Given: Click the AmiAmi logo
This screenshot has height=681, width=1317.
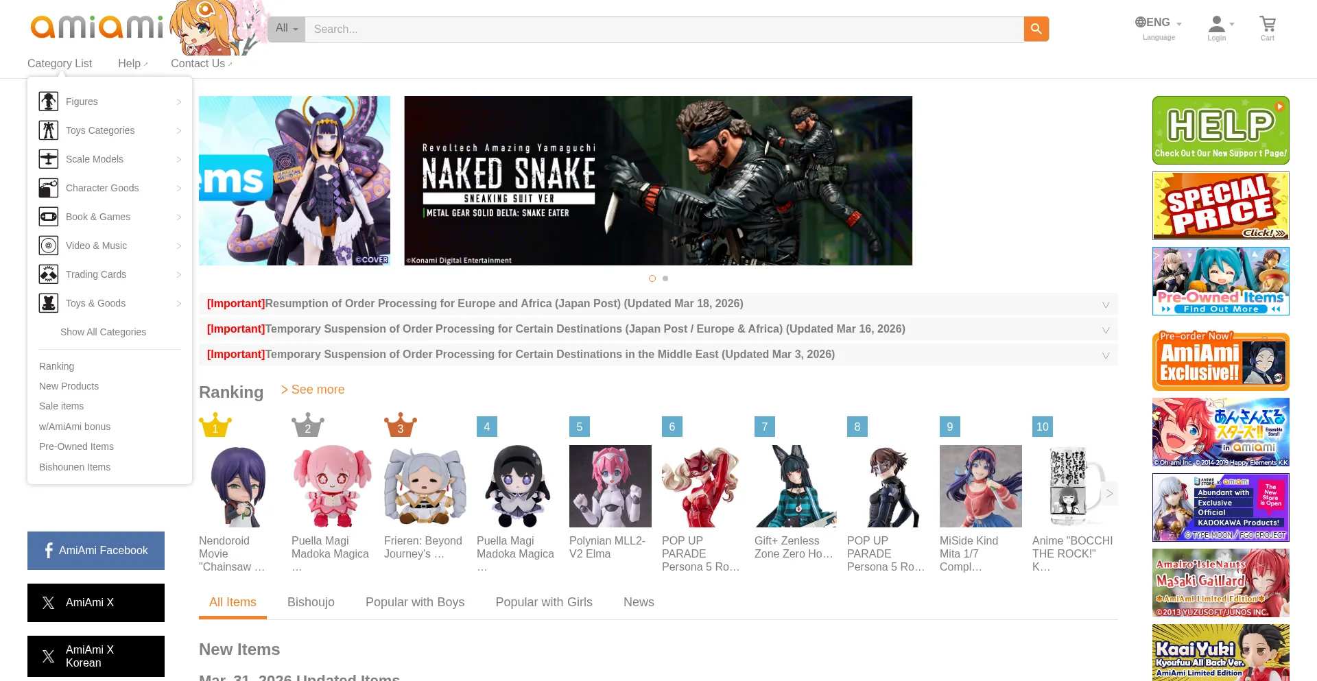Looking at the screenshot, I should (97, 27).
